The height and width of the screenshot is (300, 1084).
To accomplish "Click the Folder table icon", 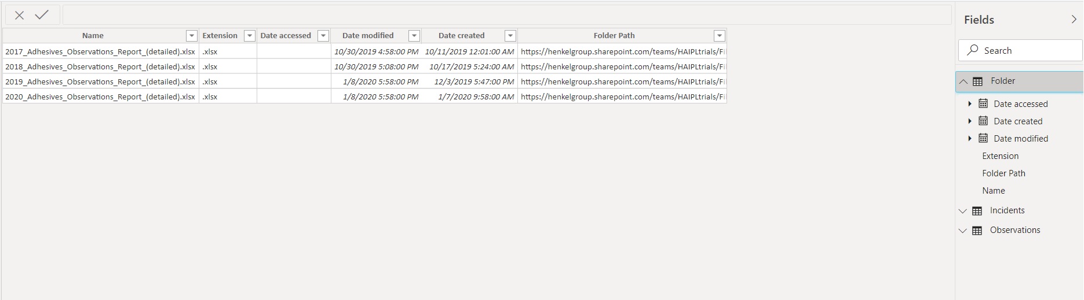I will point(977,82).
